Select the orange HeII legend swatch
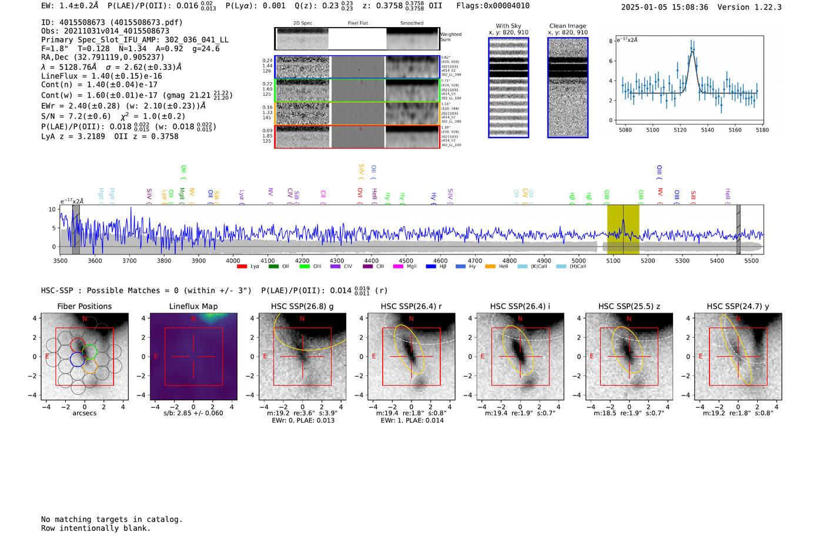The image size is (823, 560). point(490,267)
